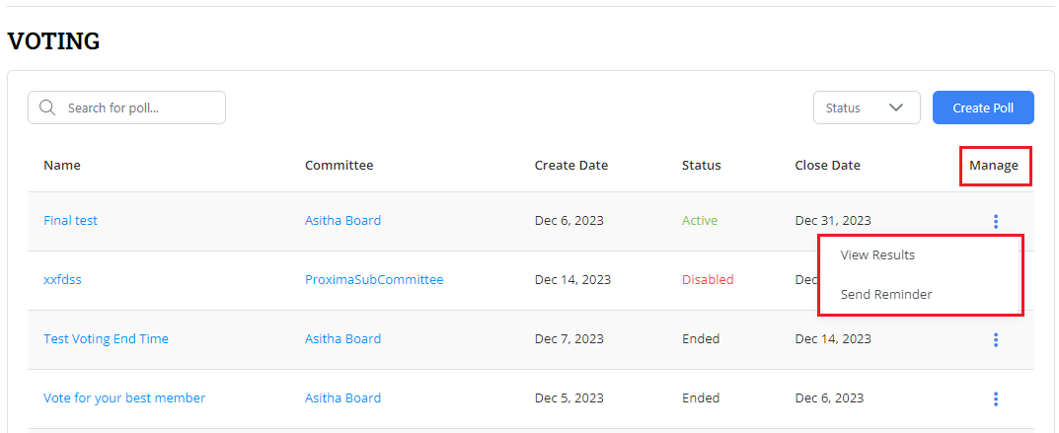Click the Create Date column header

click(x=571, y=166)
